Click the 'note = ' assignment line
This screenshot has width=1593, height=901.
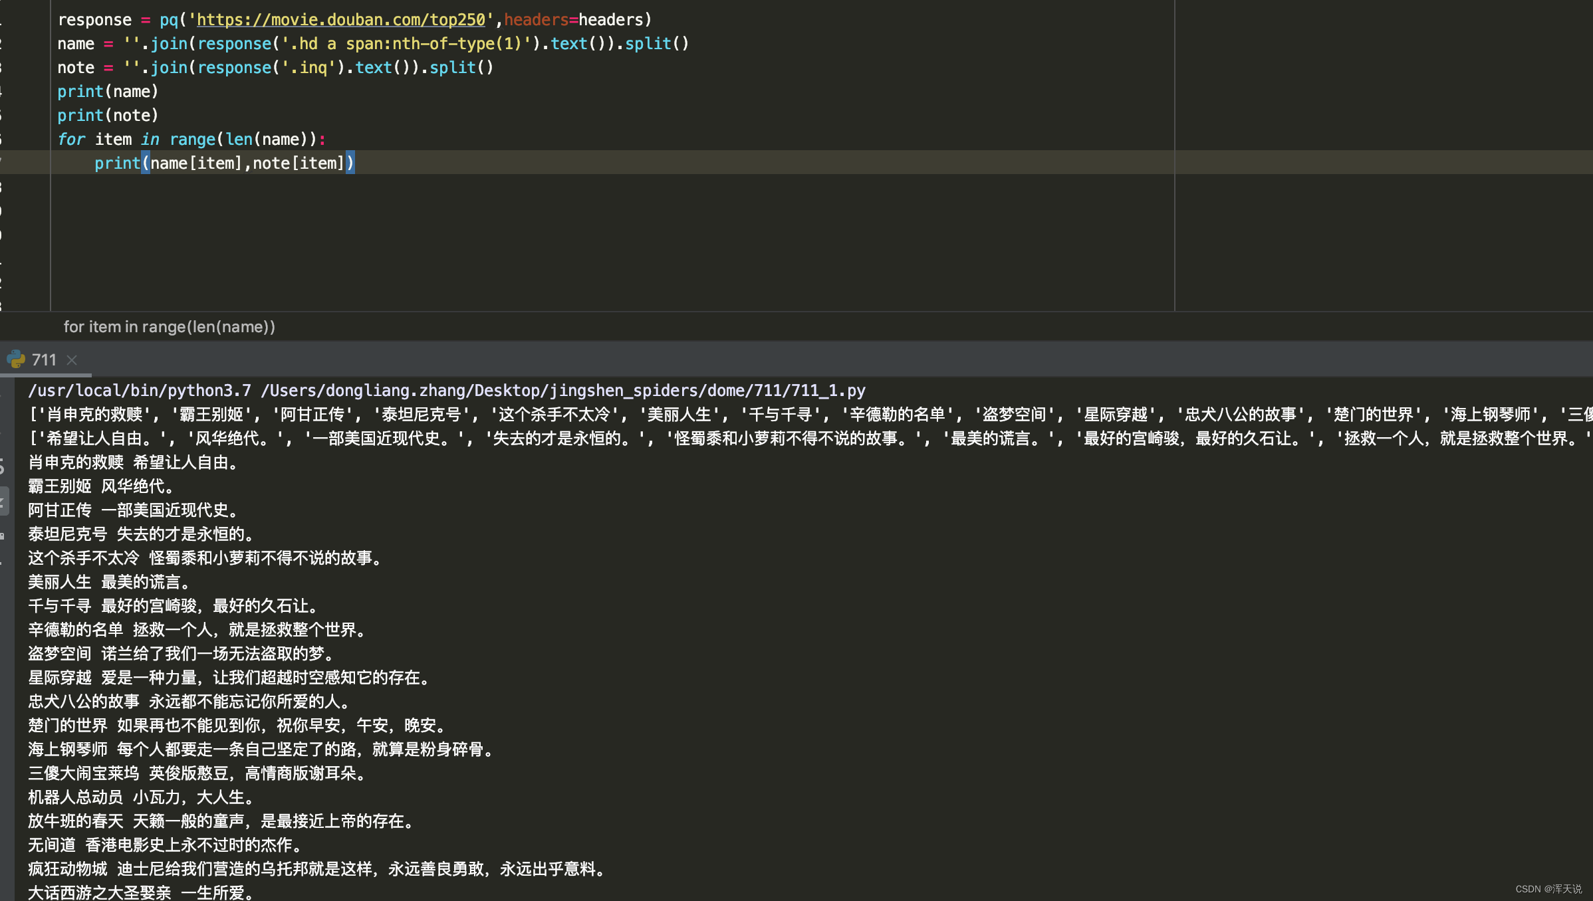click(x=275, y=68)
